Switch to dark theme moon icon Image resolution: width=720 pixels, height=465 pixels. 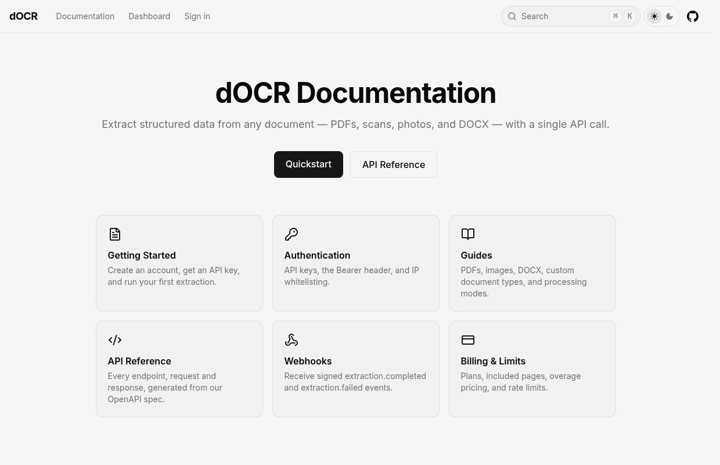(x=669, y=16)
